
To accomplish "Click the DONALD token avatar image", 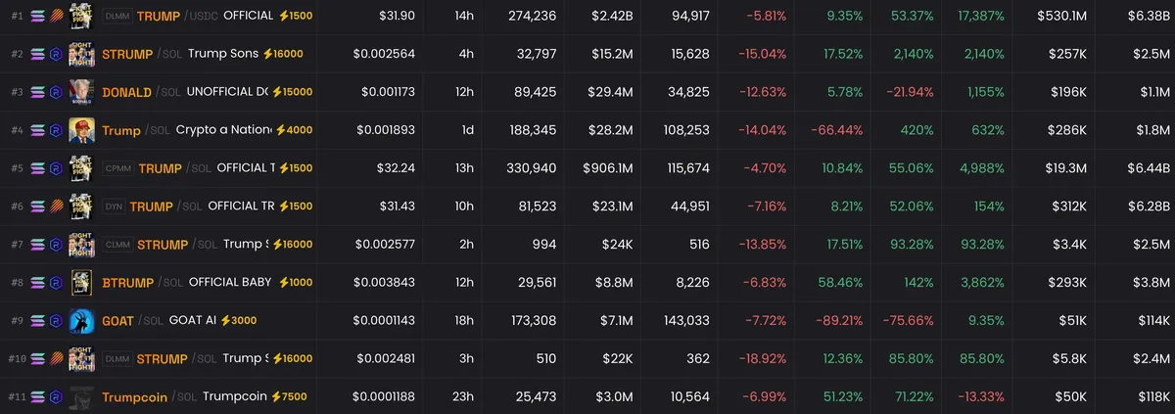I will point(81,92).
